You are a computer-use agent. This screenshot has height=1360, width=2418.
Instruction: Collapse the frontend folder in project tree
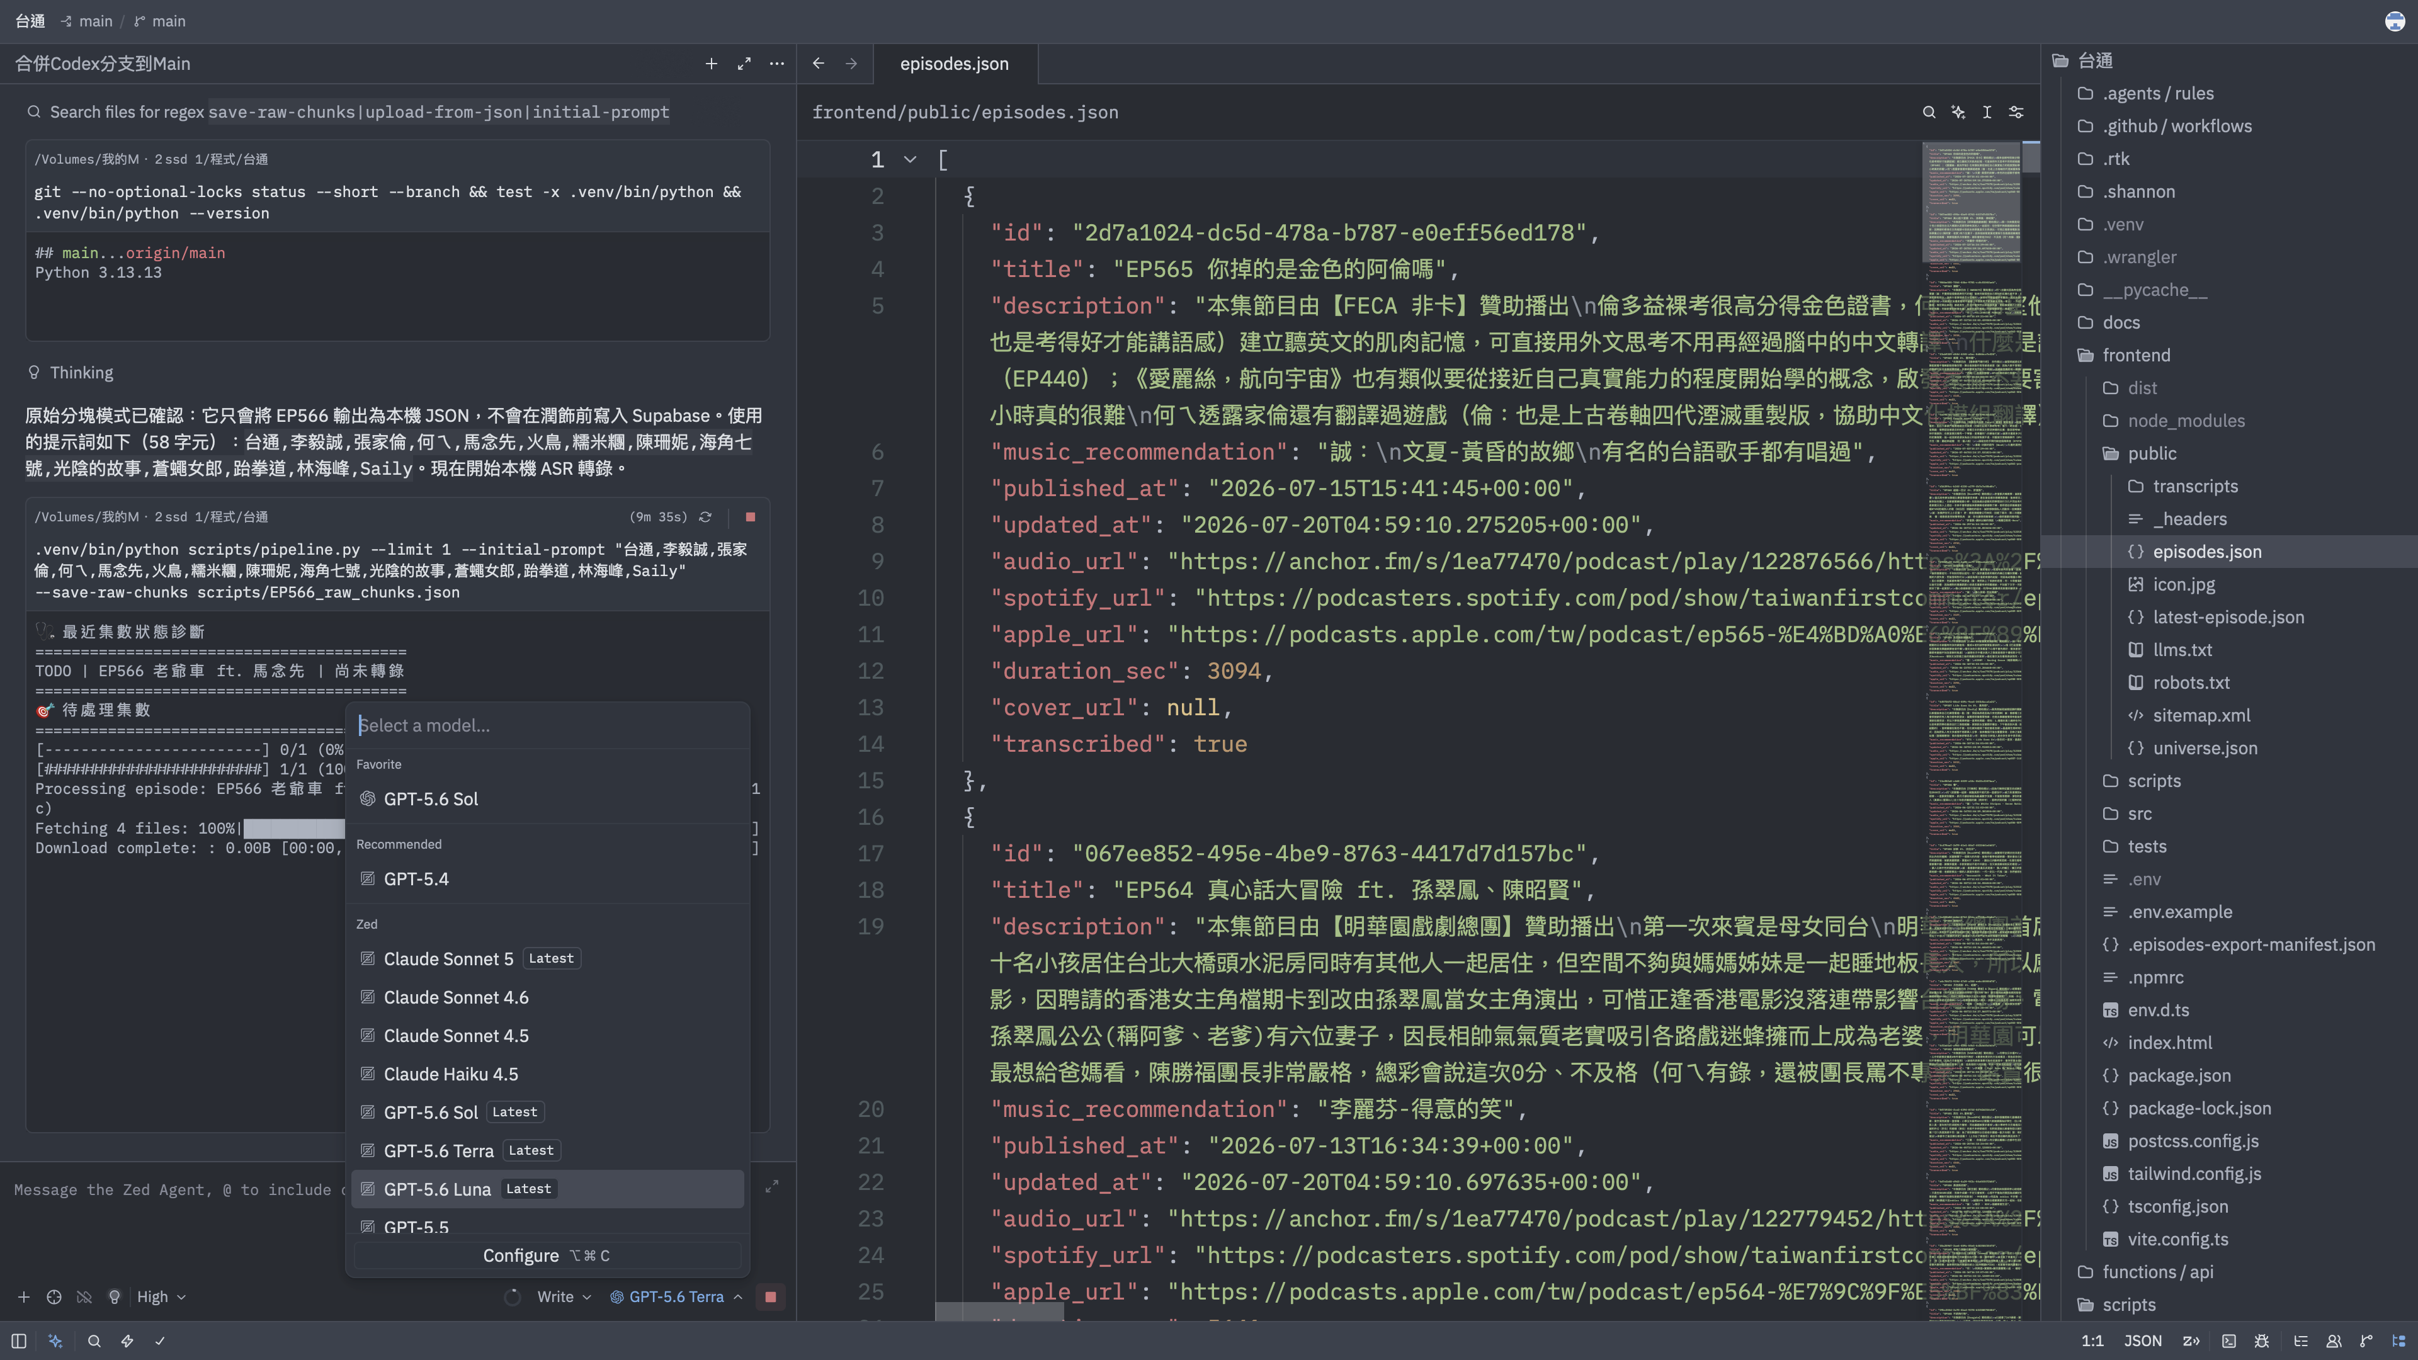click(2137, 354)
